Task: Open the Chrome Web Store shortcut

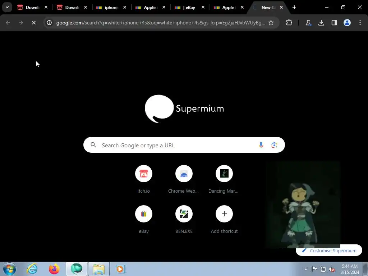Action: click(x=184, y=179)
